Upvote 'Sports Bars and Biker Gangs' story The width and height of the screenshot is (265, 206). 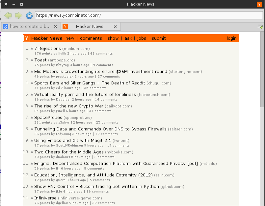click(32, 83)
